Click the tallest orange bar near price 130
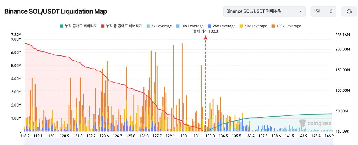 click(x=182, y=70)
